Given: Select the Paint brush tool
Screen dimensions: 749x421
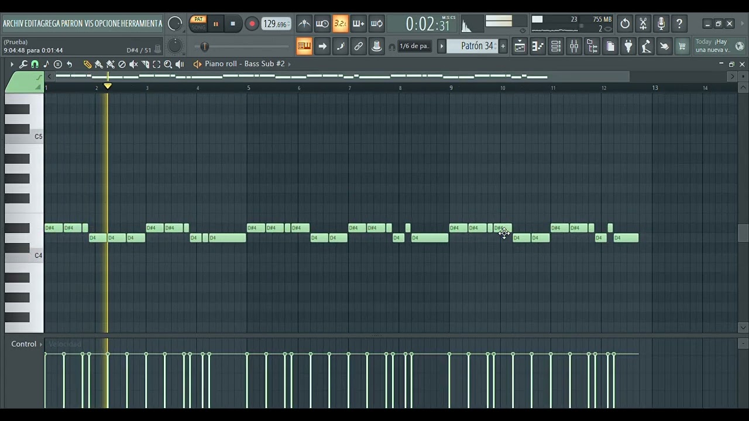Looking at the screenshot, I should 99,64.
